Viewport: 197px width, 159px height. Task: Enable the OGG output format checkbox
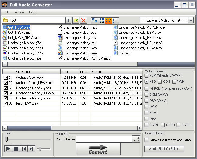click(x=160, y=81)
